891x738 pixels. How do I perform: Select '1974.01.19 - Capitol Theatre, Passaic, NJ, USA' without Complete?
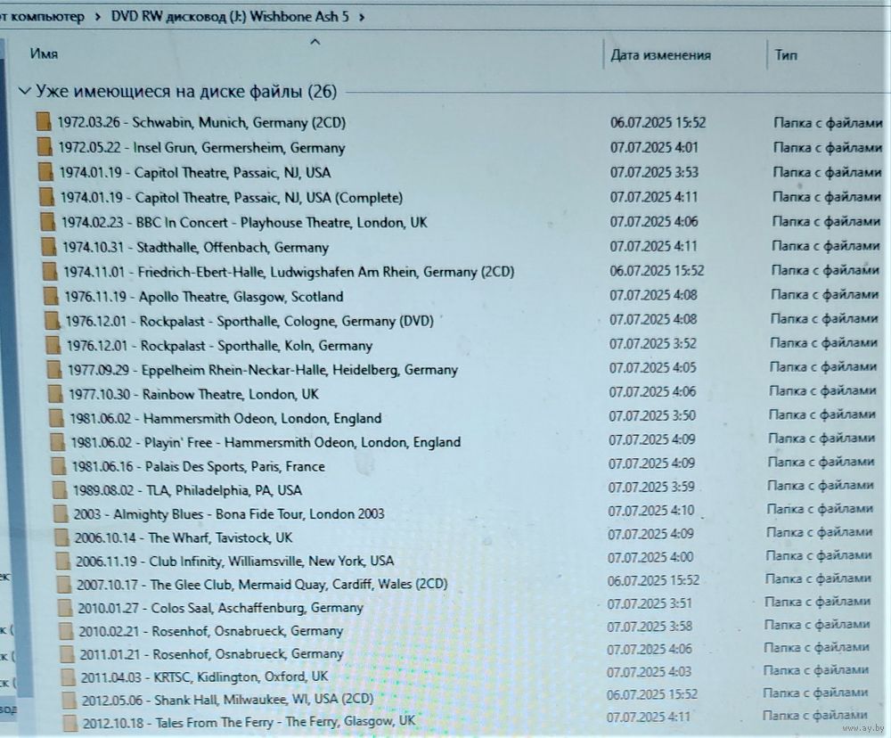[x=195, y=172]
